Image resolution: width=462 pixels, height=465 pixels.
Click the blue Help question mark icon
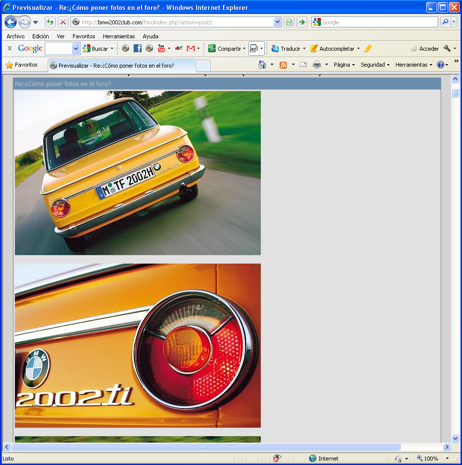(440, 65)
